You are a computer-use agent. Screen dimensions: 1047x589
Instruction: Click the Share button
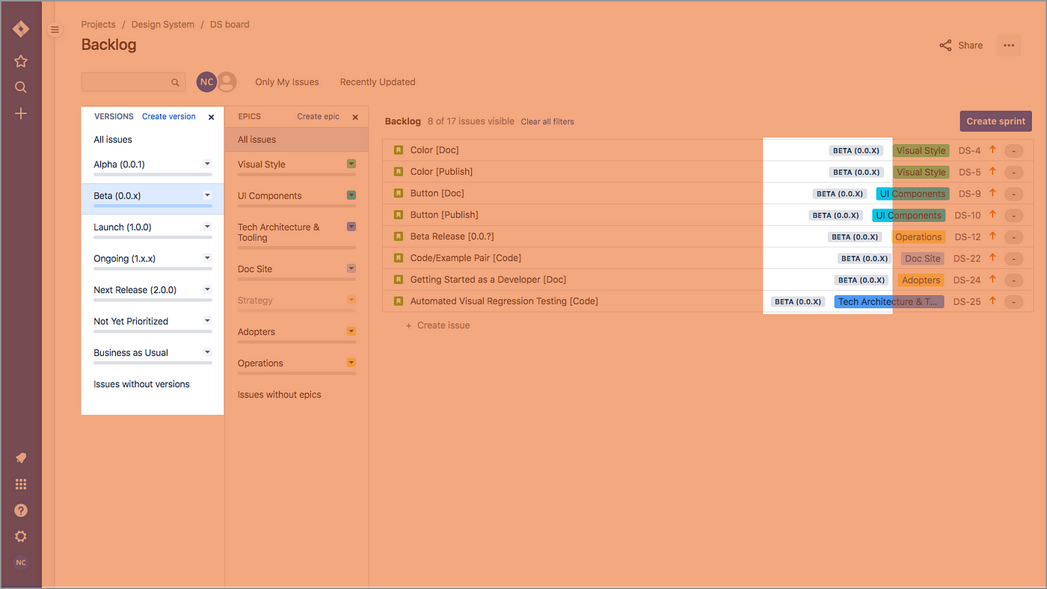coord(961,46)
